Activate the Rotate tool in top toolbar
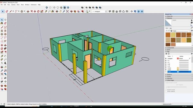The height and width of the screenshot is (108, 193). [x=38, y=11]
